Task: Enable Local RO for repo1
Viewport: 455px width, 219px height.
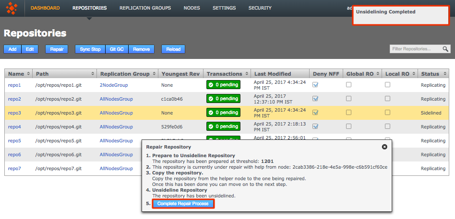Action: [x=387, y=85]
